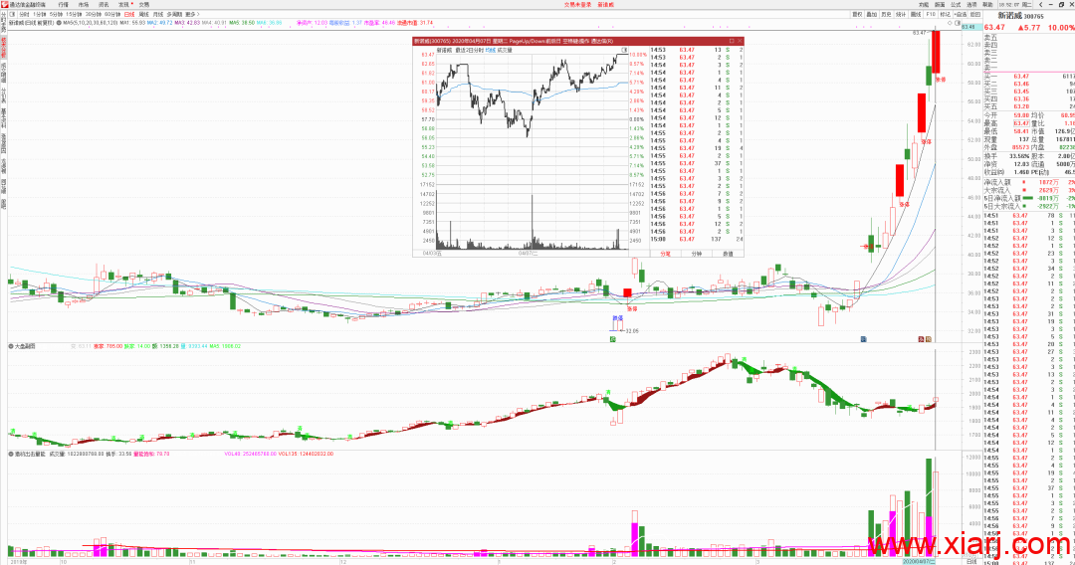Open the 资讯 menu

coord(104,4)
